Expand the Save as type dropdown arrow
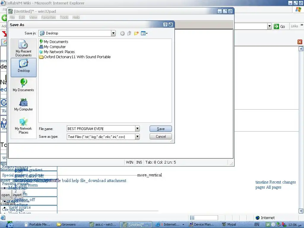The width and height of the screenshot is (304, 228). point(137,137)
